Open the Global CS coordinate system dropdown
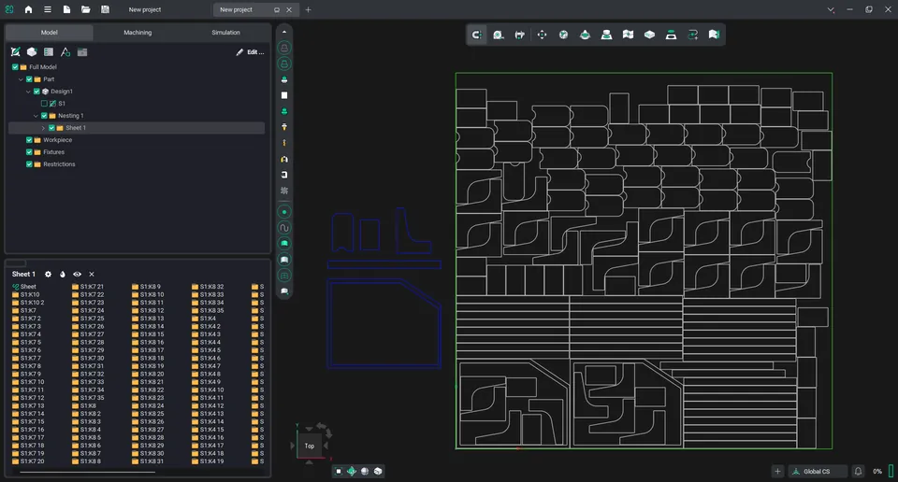The width and height of the screenshot is (898, 482). 818,471
